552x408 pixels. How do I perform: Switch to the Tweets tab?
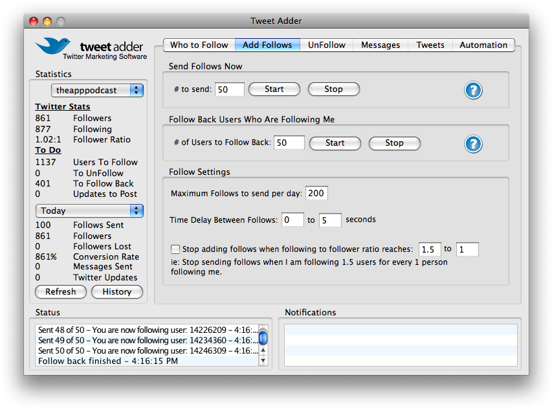coord(430,45)
